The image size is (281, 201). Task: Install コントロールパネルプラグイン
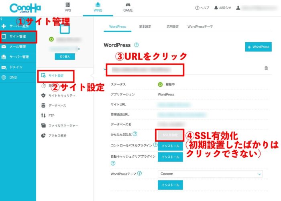pos(170,146)
